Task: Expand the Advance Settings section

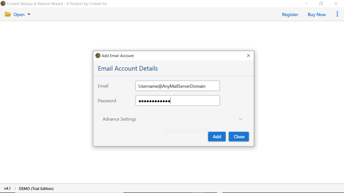Action: coord(119,119)
